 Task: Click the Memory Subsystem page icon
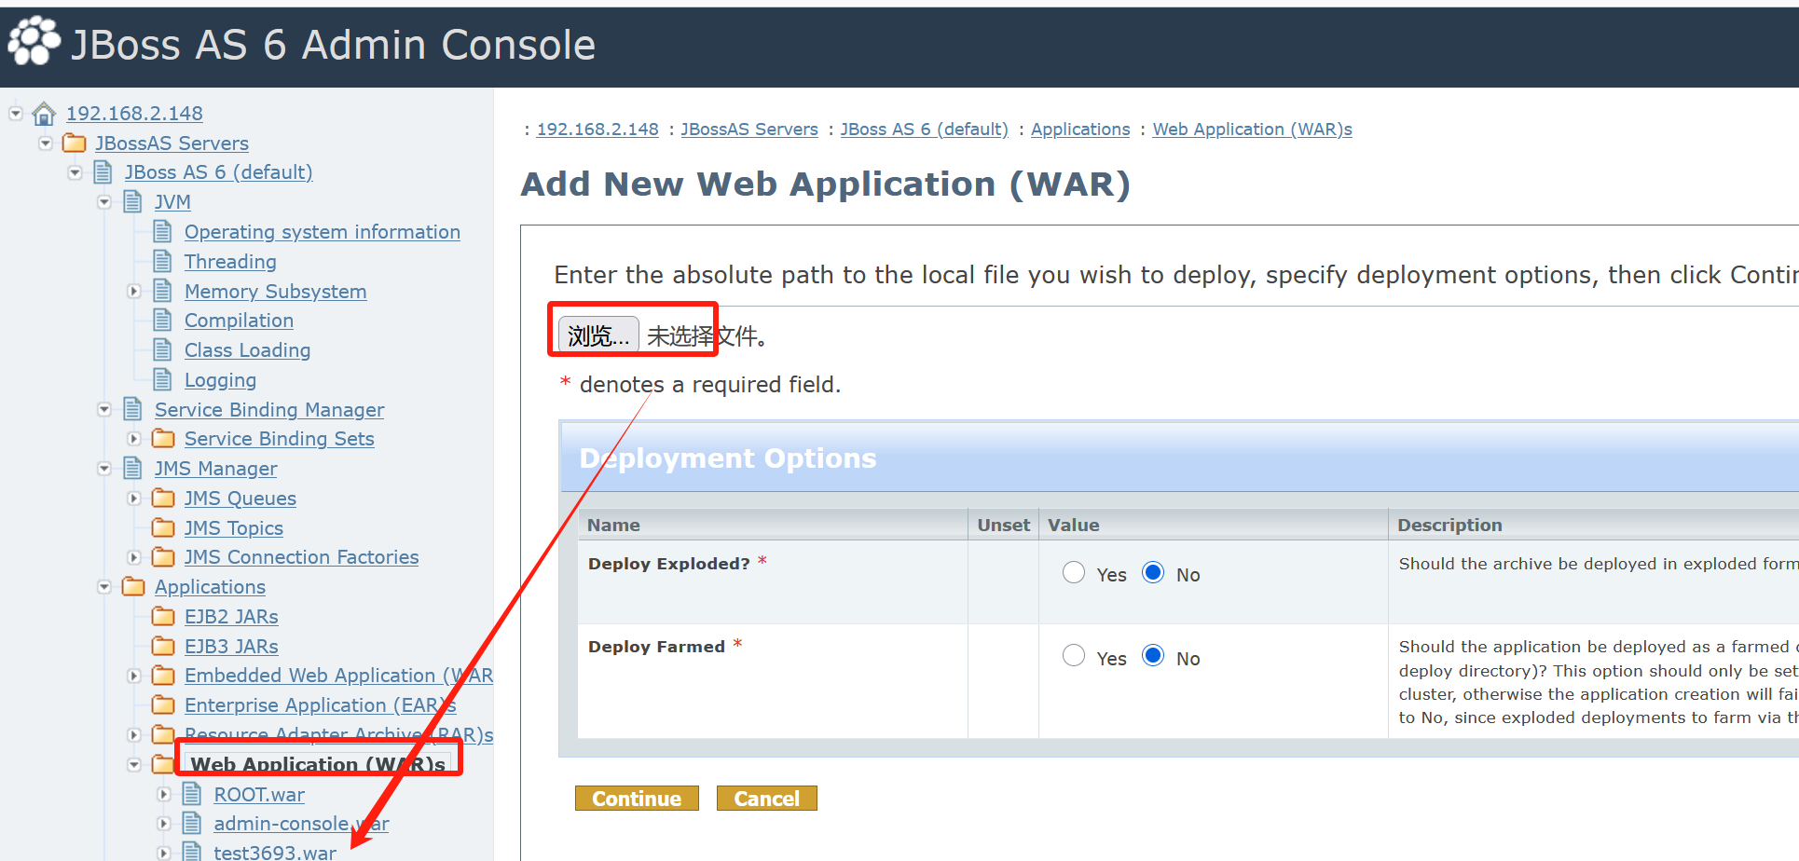163,291
